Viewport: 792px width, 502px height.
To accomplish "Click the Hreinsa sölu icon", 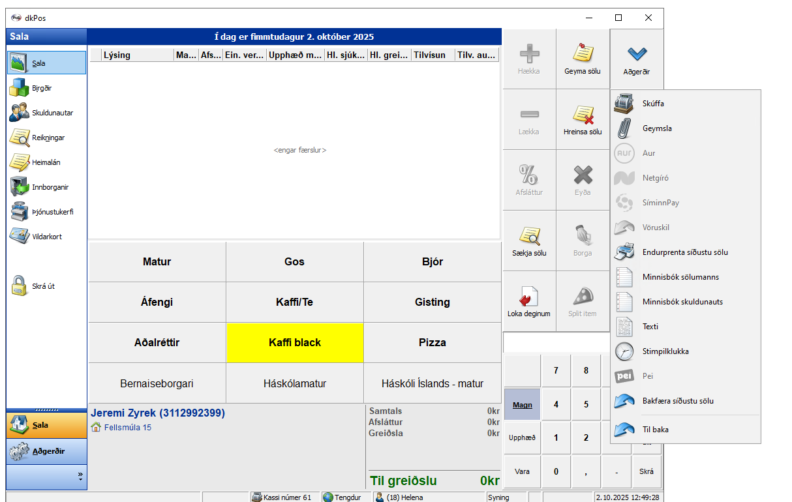I will point(582,115).
